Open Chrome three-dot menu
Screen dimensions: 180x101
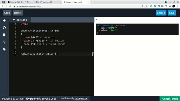point(177,6)
